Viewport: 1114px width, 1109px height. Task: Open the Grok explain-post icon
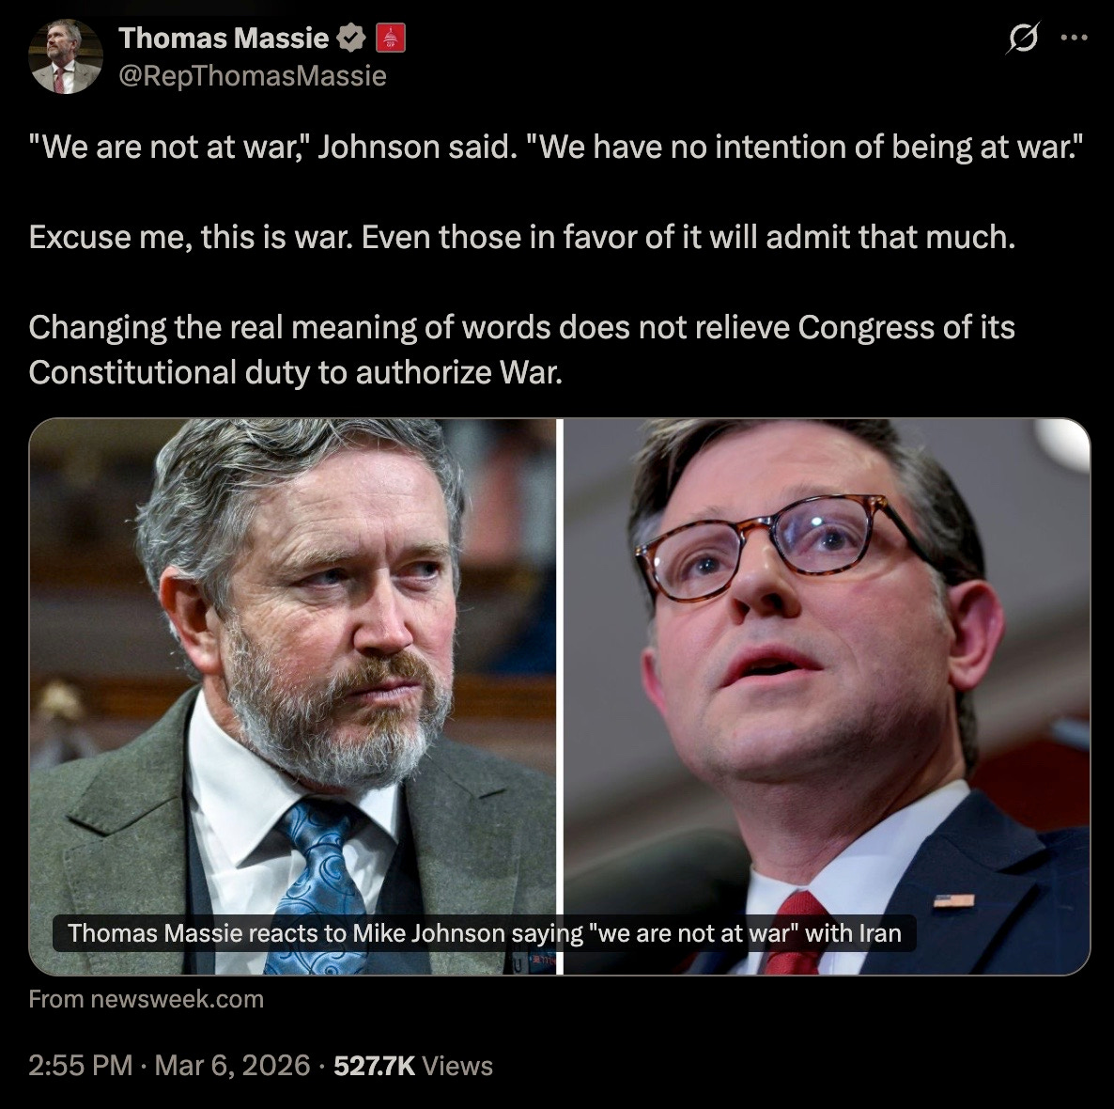pos(1022,38)
